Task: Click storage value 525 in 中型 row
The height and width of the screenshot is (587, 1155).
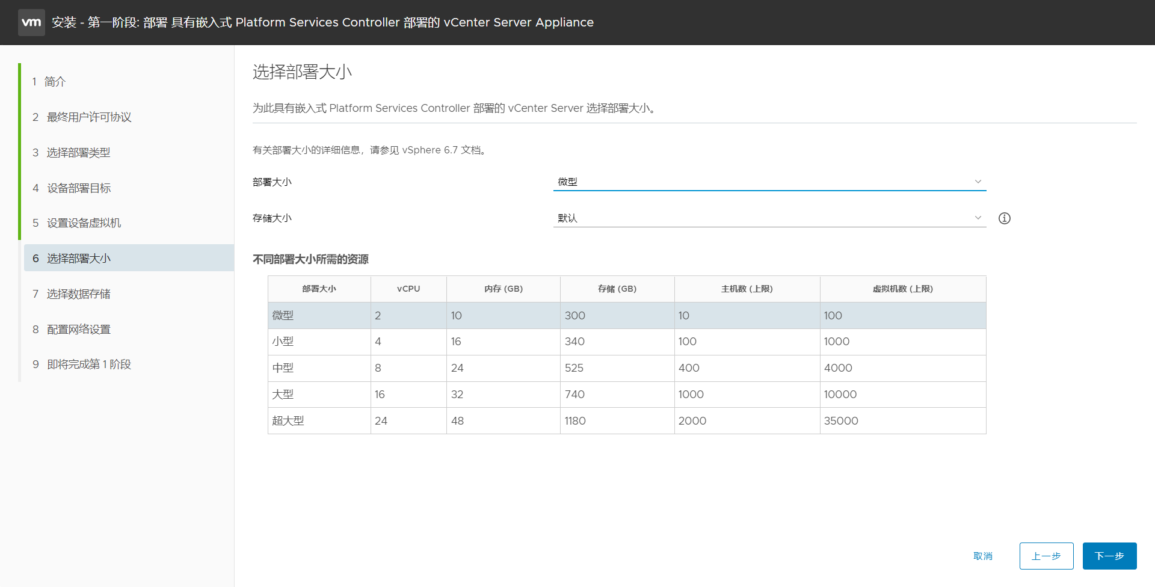Action: 574,367
